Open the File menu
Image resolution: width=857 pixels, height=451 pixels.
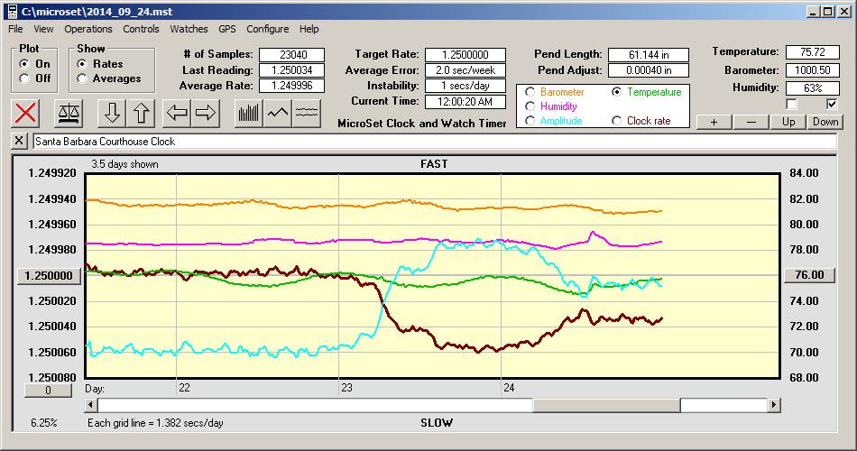click(15, 29)
